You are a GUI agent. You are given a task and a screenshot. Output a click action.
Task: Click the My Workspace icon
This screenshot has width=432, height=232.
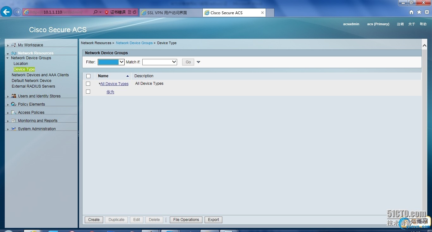point(14,45)
